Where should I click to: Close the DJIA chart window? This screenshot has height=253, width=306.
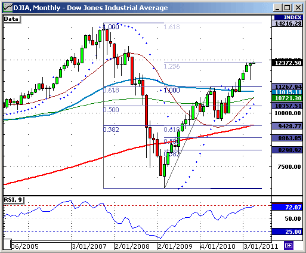pos(298,8)
